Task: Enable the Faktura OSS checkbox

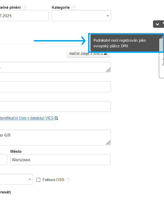Action: point(38,180)
